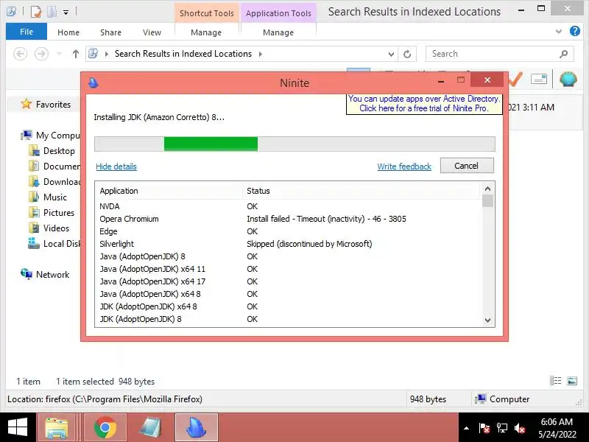Open the Share ribbon tab
This screenshot has height=442, width=589.
coord(111,32)
